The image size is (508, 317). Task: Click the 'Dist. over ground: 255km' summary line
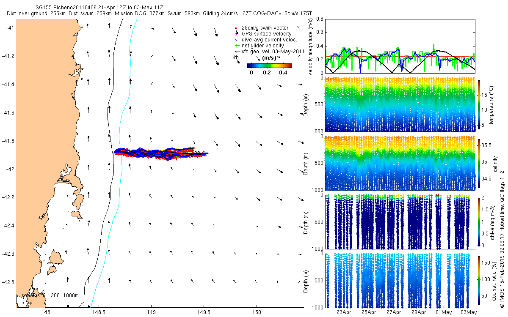pos(160,14)
